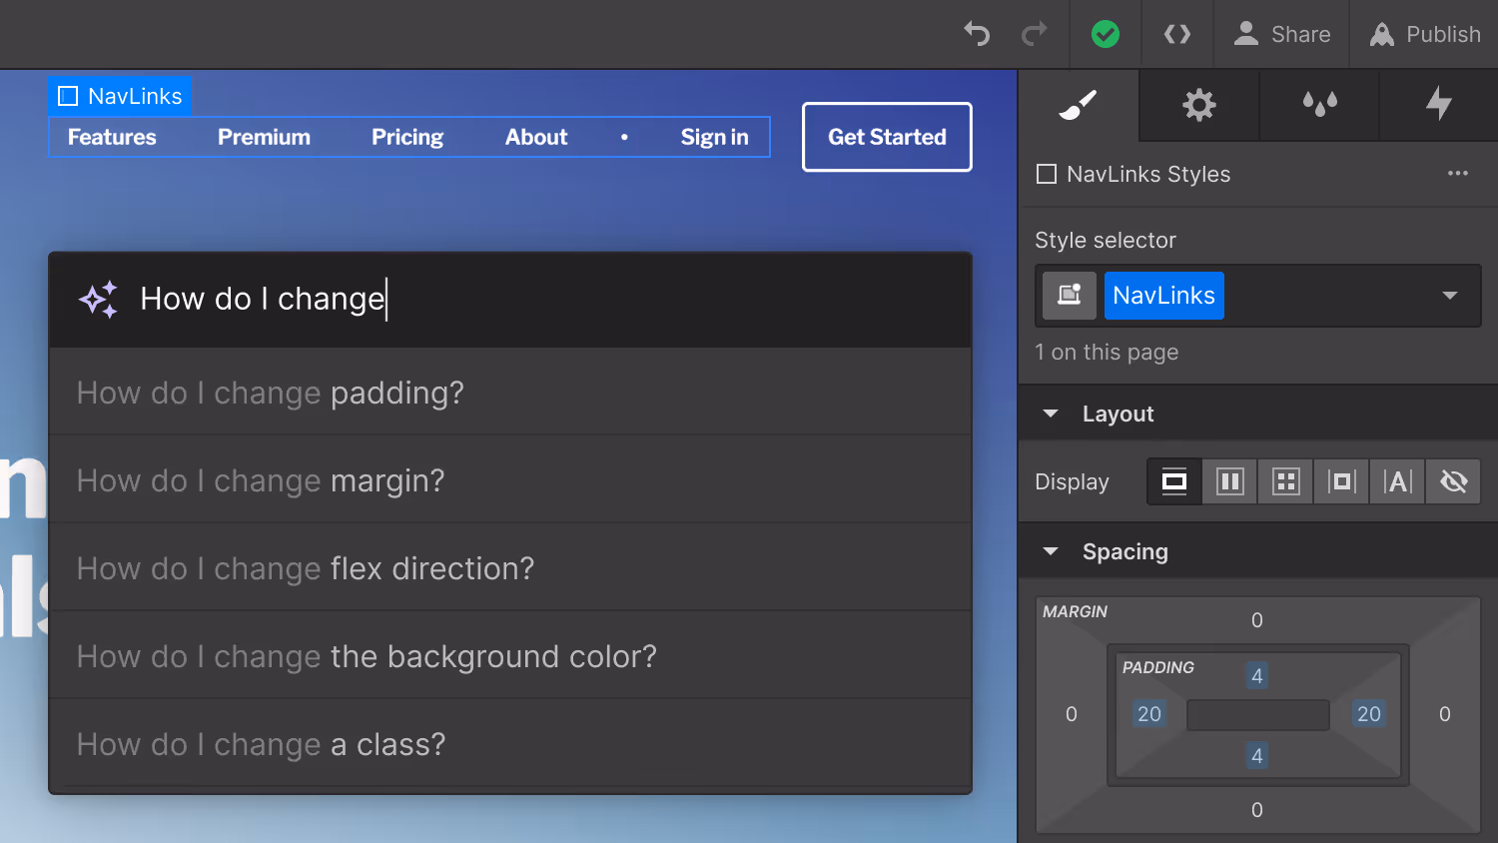
Task: Select the NavLinks class chip
Action: point(1163,296)
